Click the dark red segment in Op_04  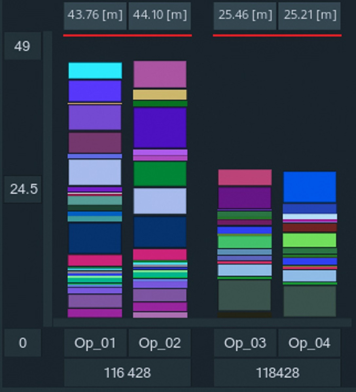[310, 227]
